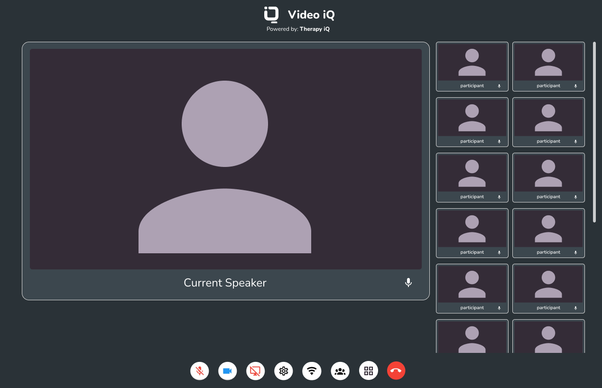Click the Current Speaker name label

tap(225, 282)
